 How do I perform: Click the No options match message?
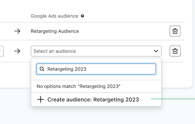point(78,86)
